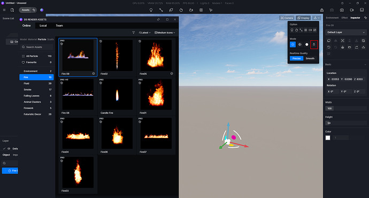Select the Firework category
This screenshot has width=369, height=198.
click(36, 108)
